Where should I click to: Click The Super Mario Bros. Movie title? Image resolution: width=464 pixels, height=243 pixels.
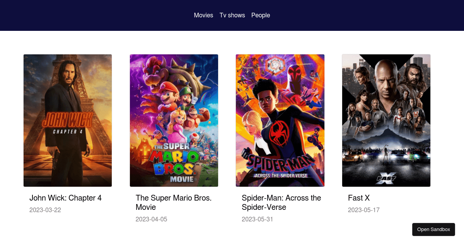174,202
